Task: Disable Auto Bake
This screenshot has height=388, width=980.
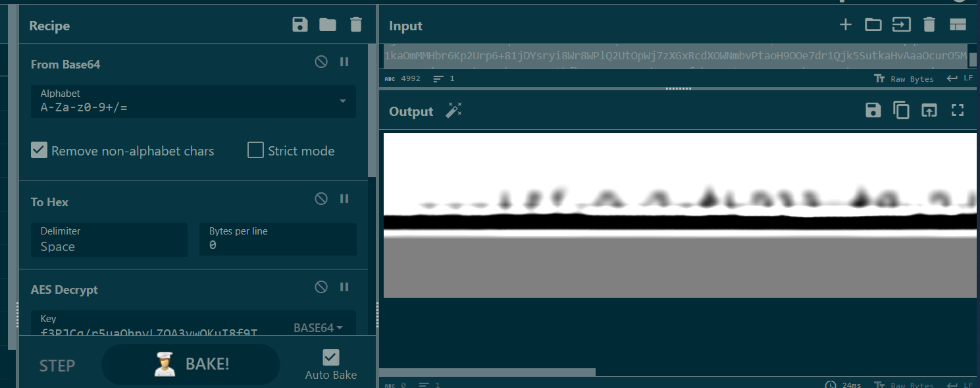Action: (x=330, y=357)
